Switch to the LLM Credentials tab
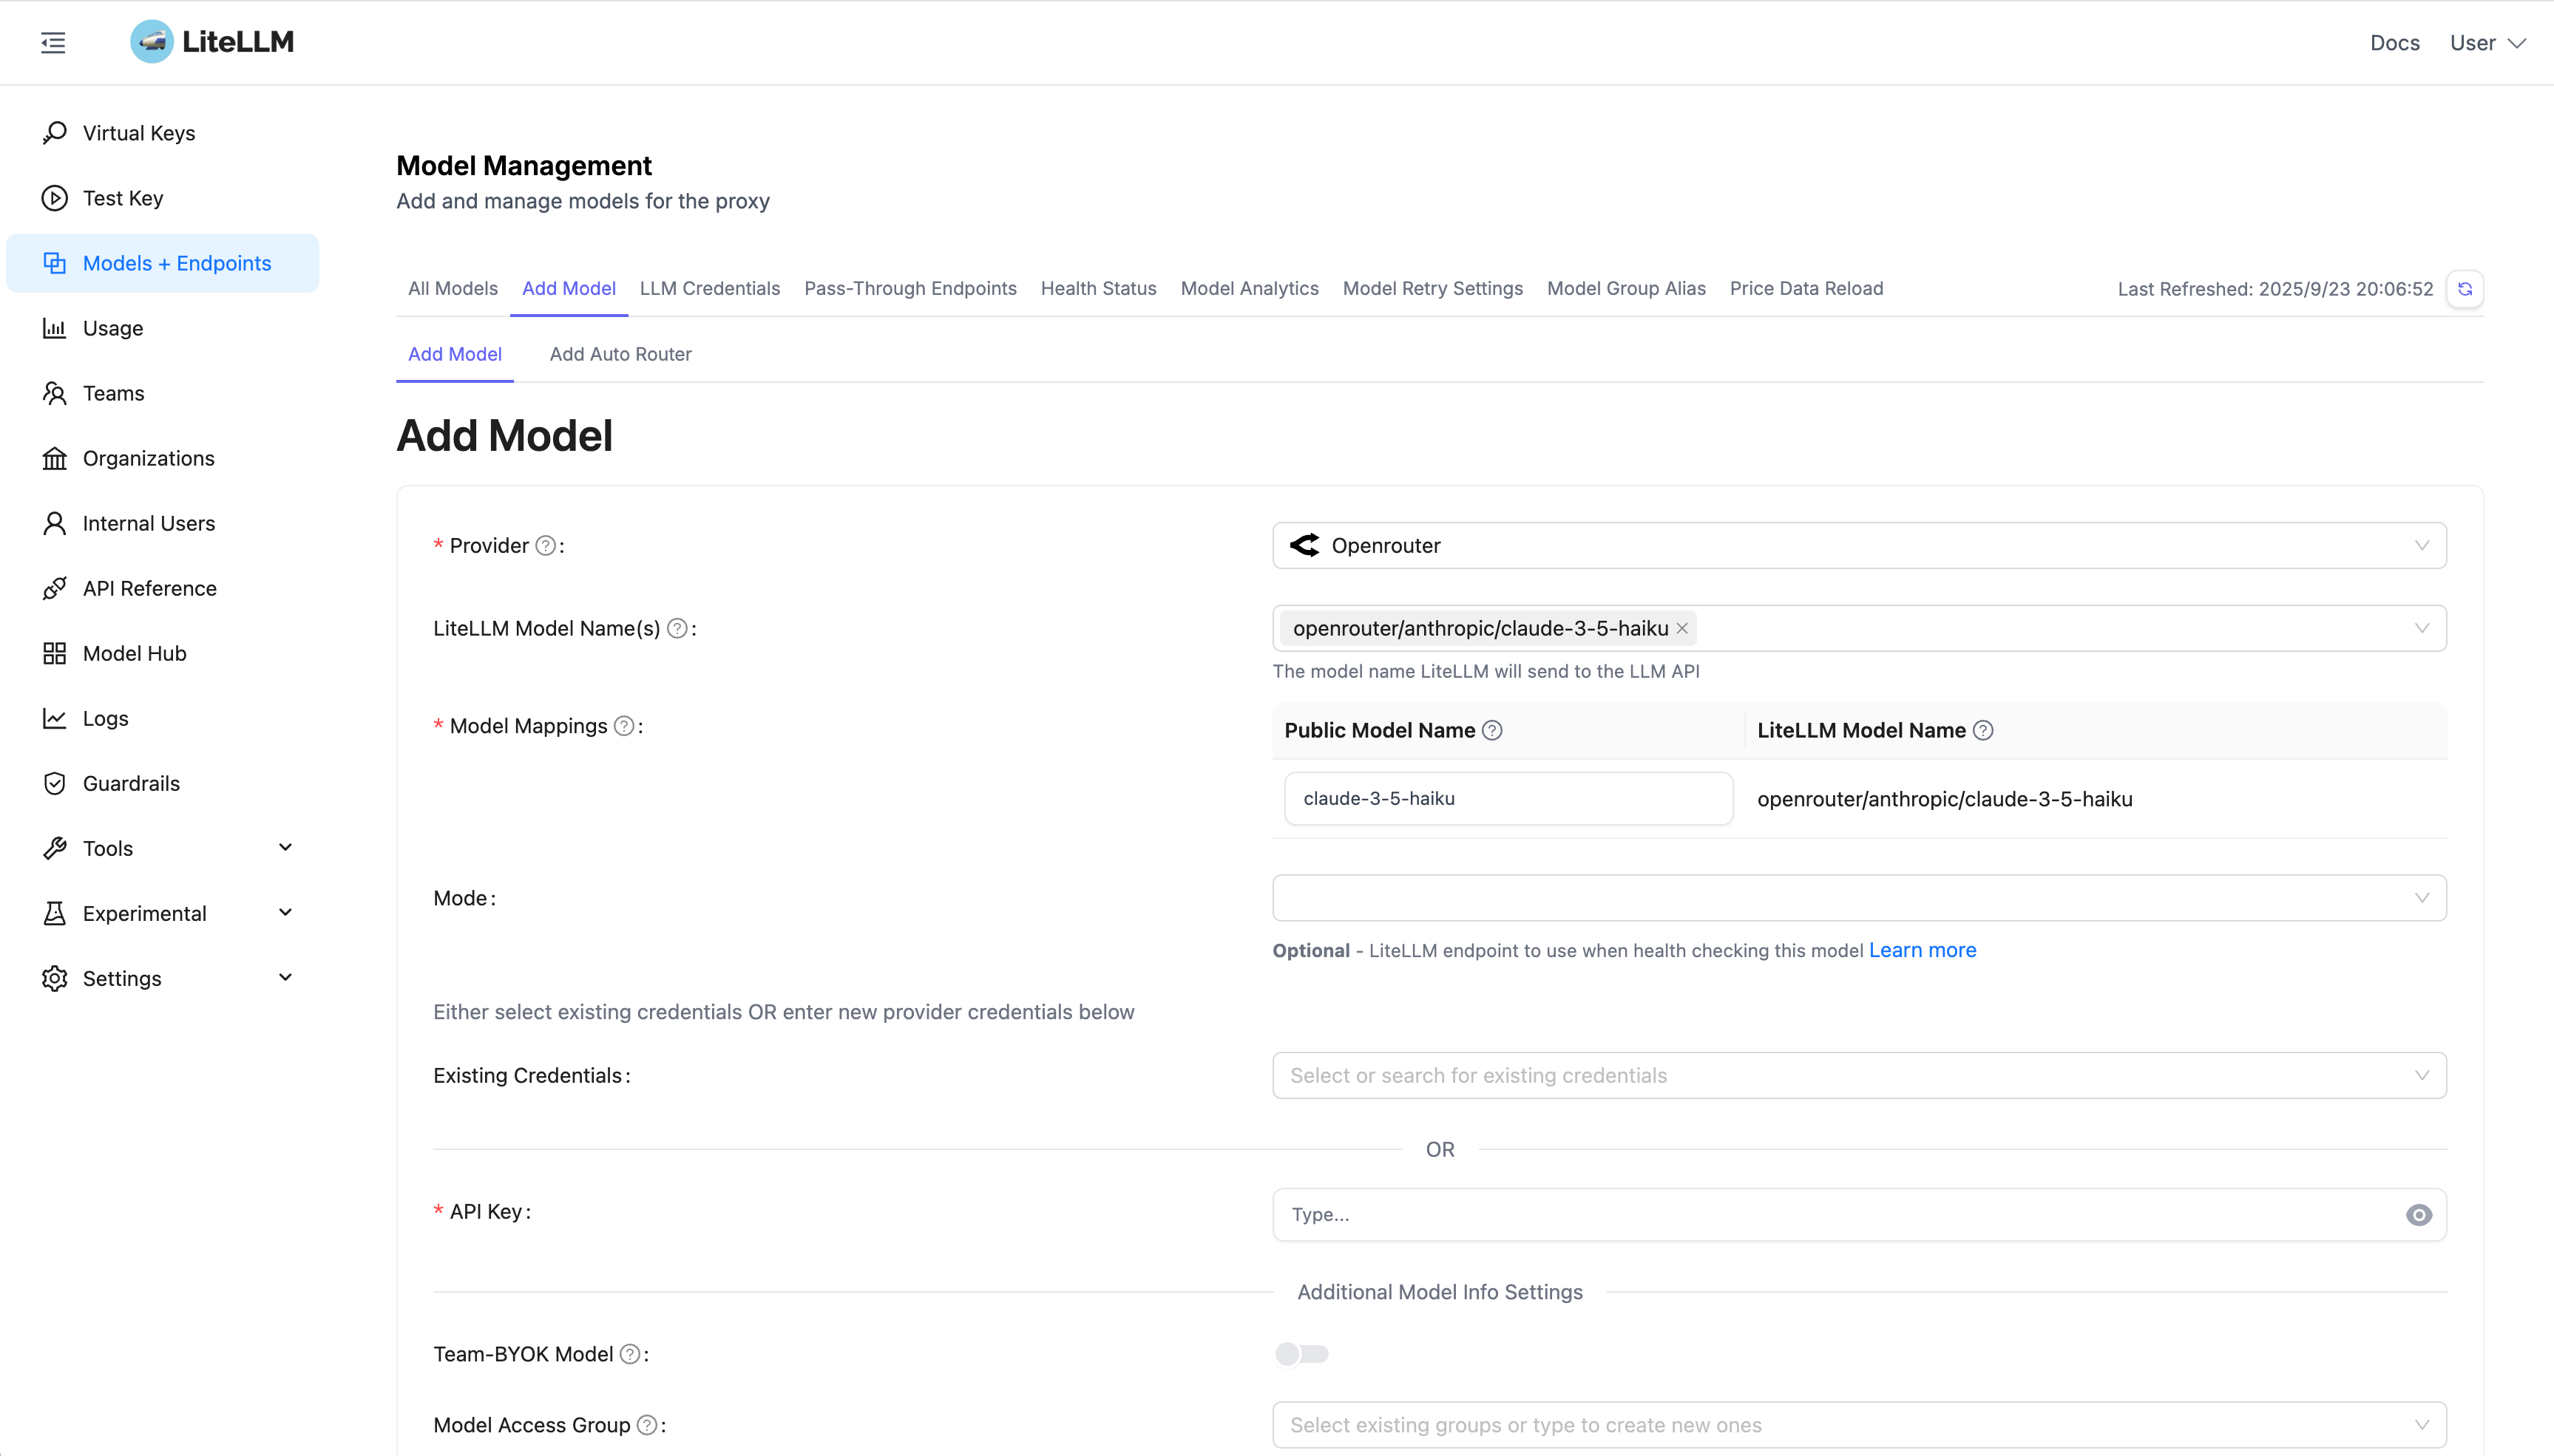 click(x=709, y=289)
